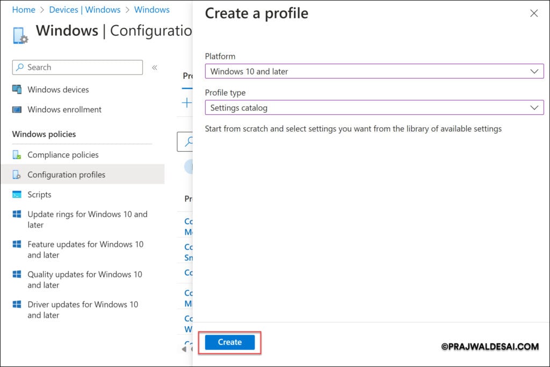
Task: Go to Home breadcrumb
Action: [x=24, y=10]
